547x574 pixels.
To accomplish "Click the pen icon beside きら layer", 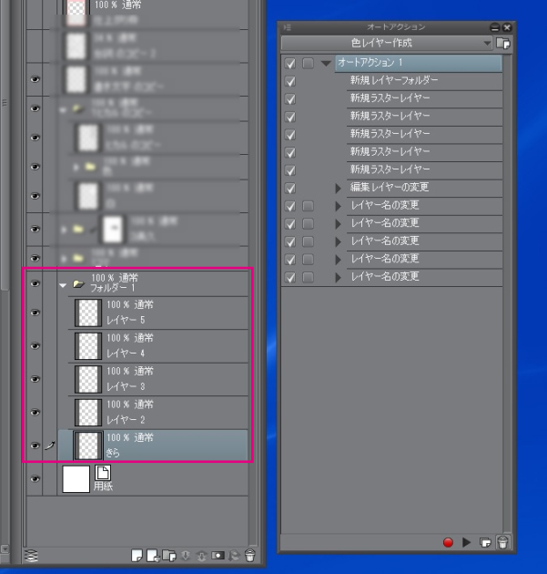I will [50, 446].
